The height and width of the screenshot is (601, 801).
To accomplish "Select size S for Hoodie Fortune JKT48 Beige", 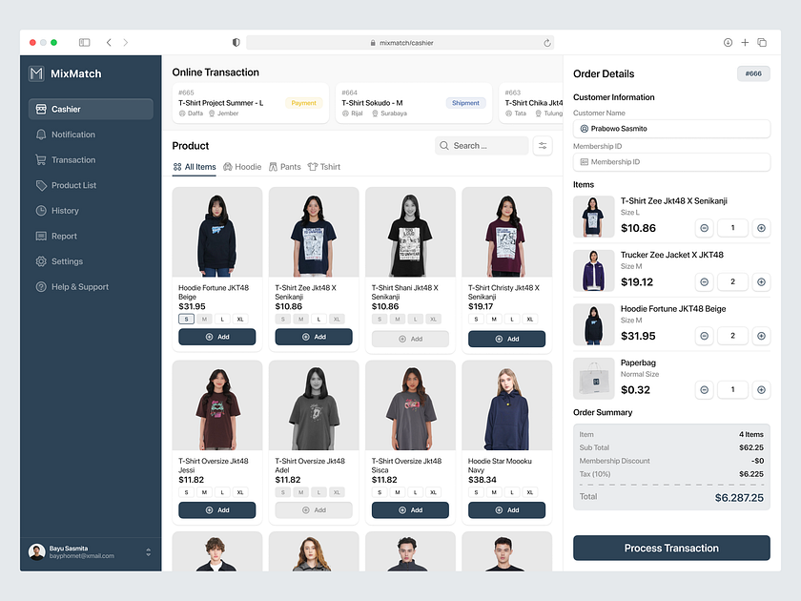I will pos(187,320).
